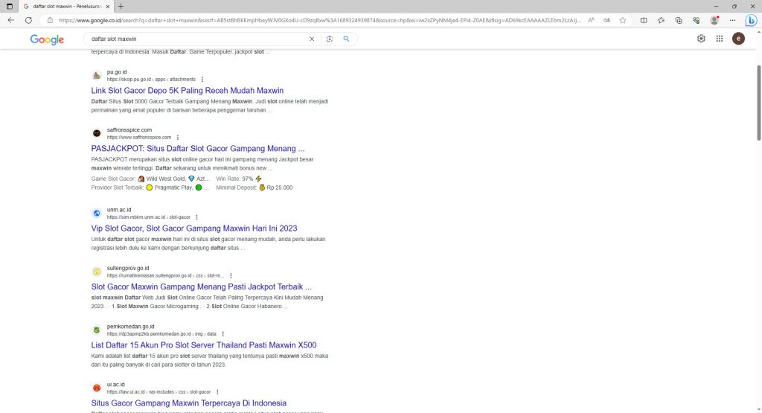Open Edge Settings and more menu
The width and height of the screenshot is (762, 413).
pos(732,20)
